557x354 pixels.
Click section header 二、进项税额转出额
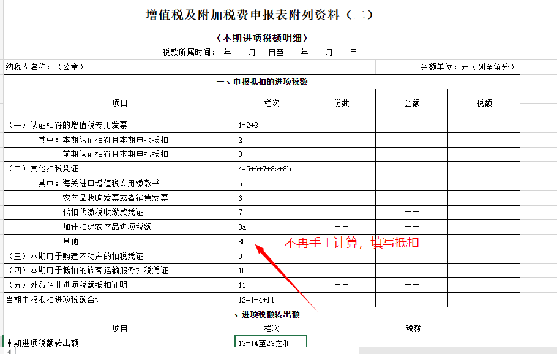pos(261,315)
